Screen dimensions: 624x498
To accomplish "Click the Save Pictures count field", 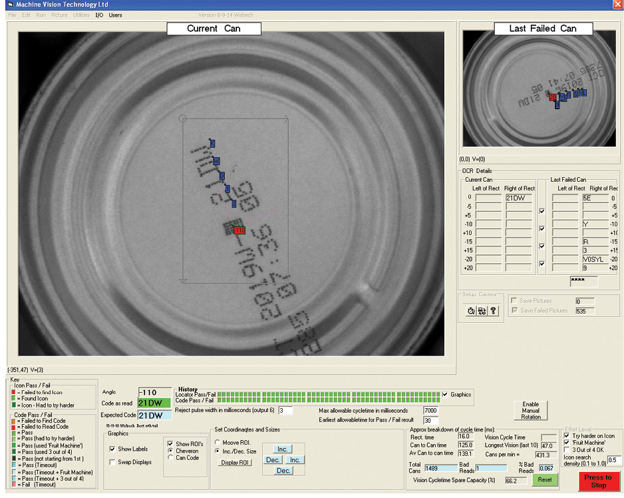I will point(585,301).
